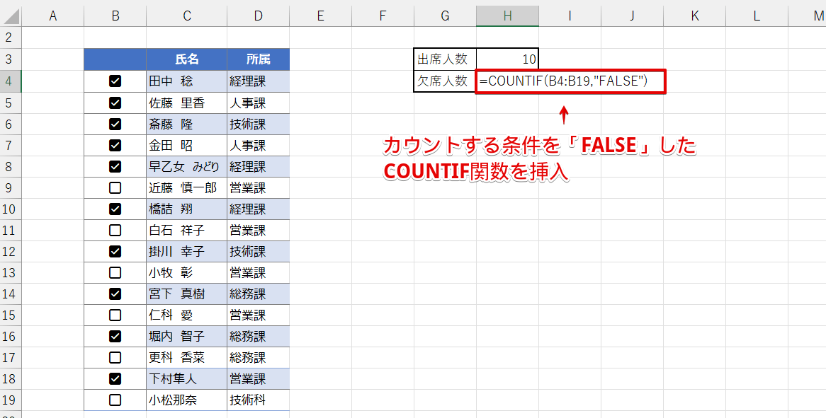Select row 9 header

11,187
